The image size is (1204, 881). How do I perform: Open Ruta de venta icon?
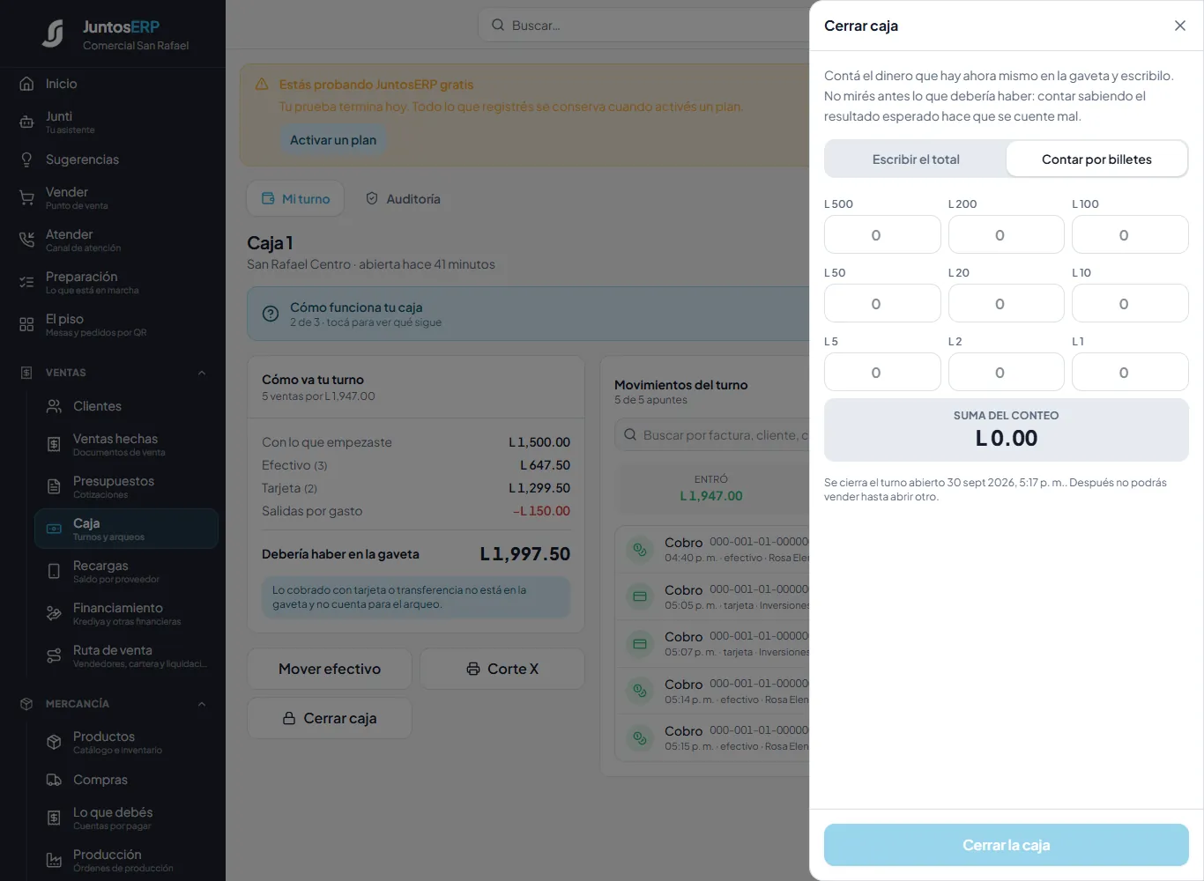(x=54, y=656)
